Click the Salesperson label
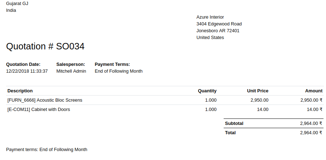Viewport: 326px width, 160px height. click(x=71, y=64)
